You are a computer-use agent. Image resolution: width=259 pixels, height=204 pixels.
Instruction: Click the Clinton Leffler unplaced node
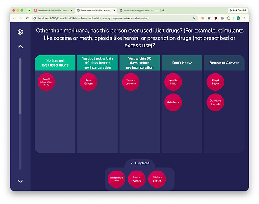pos(157,179)
